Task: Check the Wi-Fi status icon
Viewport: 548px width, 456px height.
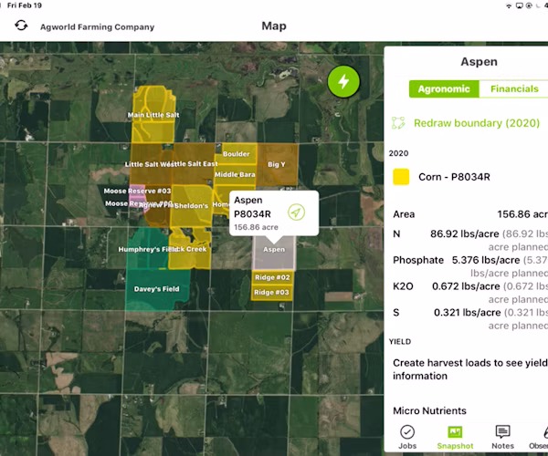Action: [509, 5]
